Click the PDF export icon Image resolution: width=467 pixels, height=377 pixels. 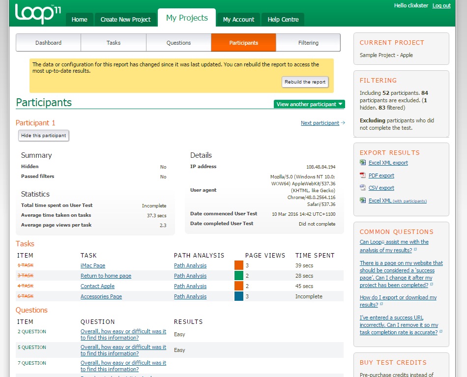point(363,175)
